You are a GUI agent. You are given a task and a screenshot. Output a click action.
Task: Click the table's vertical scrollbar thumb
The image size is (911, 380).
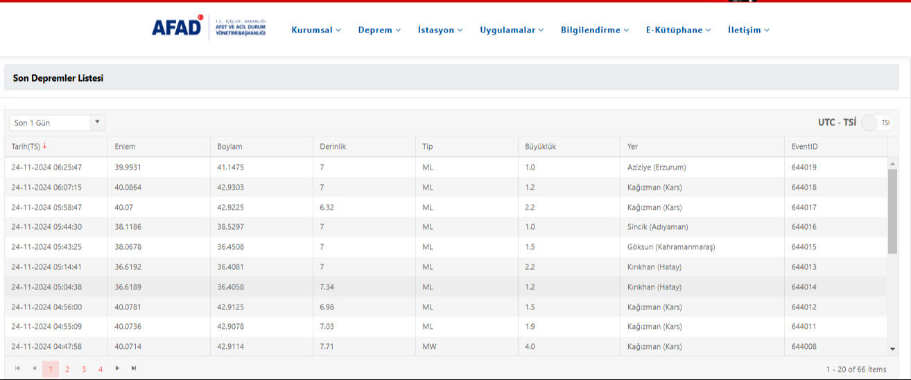click(892, 211)
